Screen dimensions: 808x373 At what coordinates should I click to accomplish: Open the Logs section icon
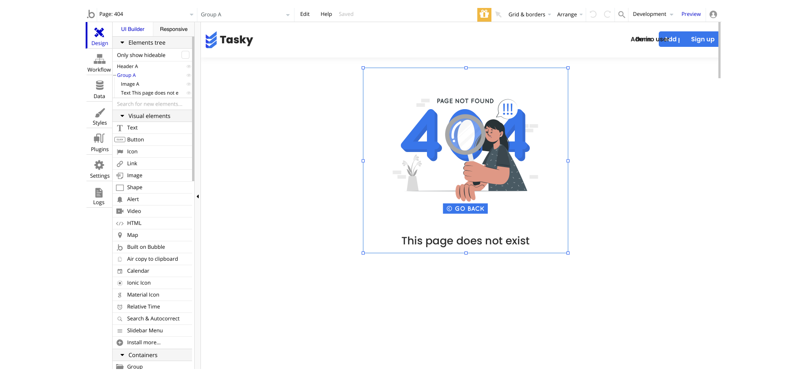99,193
